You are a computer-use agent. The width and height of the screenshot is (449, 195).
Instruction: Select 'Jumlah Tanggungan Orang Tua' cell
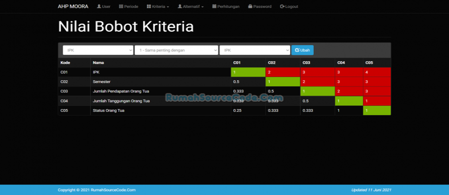tap(161, 101)
